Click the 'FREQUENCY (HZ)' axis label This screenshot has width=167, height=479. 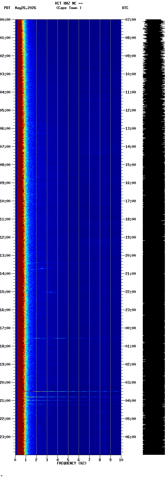pyautogui.click(x=72, y=463)
